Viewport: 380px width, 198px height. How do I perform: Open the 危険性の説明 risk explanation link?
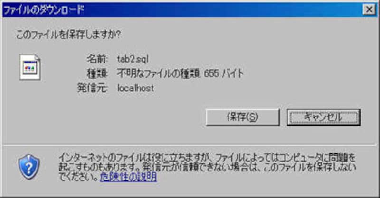[128, 177]
